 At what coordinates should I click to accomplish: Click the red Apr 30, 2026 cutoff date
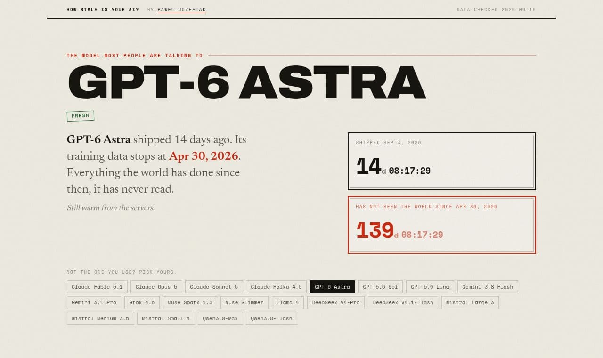coord(204,156)
